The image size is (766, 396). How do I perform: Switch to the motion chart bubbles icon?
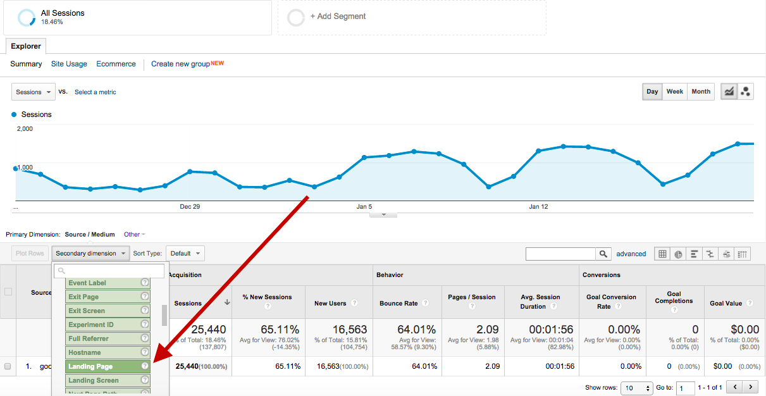[x=745, y=91]
